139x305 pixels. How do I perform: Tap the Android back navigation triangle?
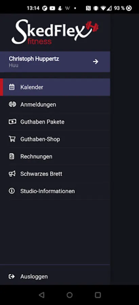41,295
